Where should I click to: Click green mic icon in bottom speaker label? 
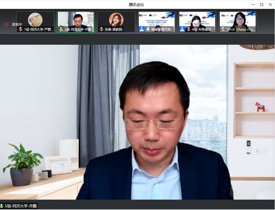click(x=2, y=206)
